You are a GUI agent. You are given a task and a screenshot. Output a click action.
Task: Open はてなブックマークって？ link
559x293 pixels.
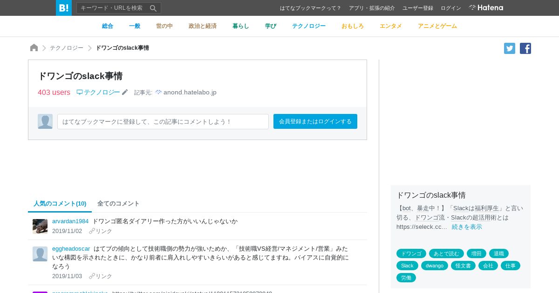(x=311, y=8)
